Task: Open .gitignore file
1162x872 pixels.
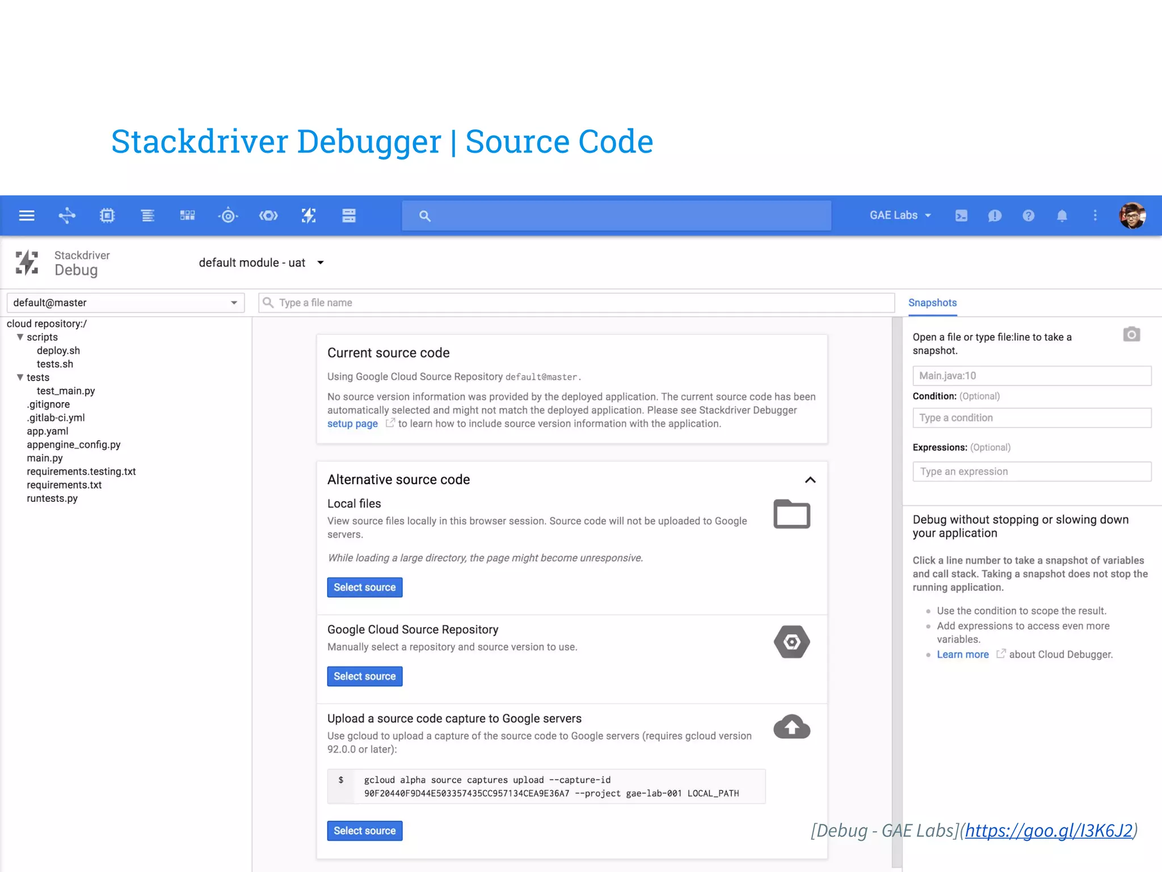Action: (48, 405)
